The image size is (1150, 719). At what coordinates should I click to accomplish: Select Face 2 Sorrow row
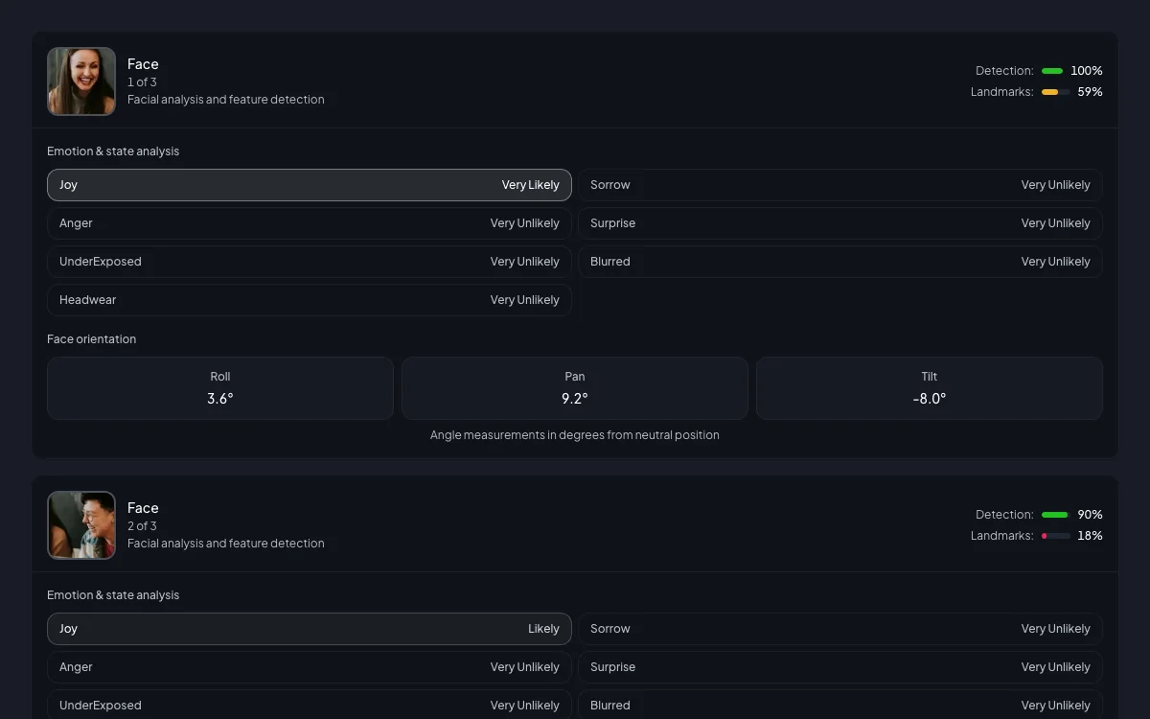(x=840, y=629)
